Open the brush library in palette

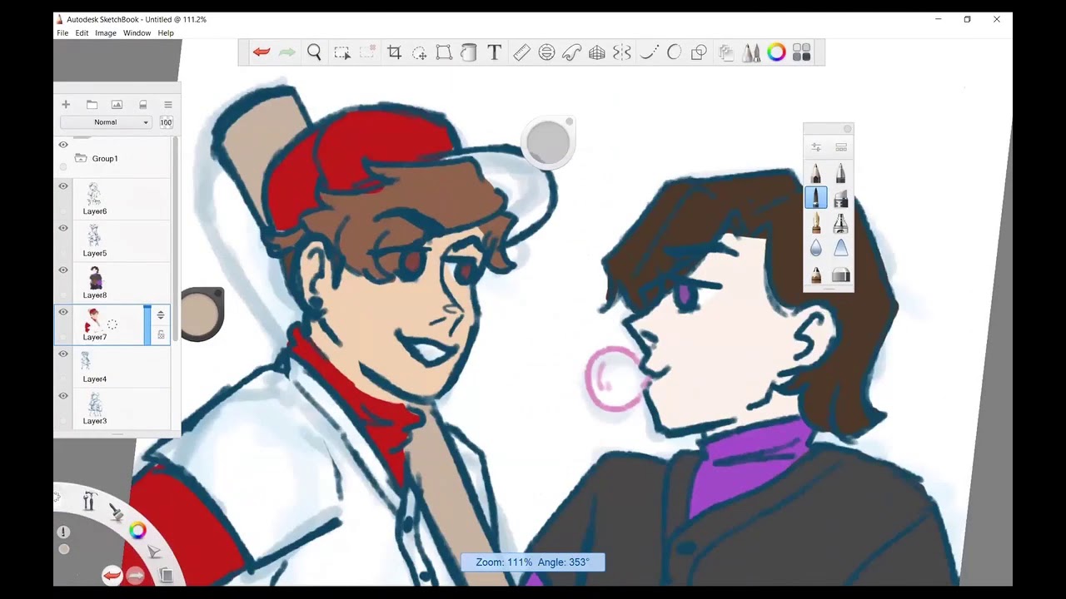coord(841,147)
